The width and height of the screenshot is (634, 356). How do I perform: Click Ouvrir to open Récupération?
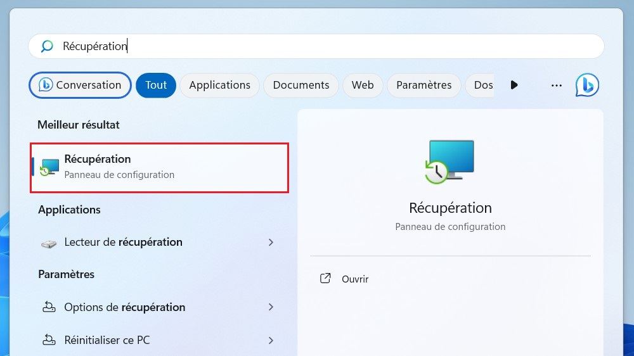tap(355, 279)
